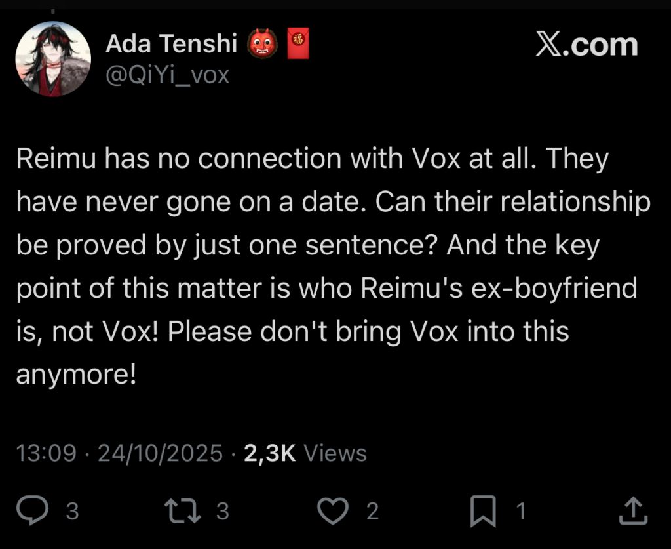Click the @QiYi_vox handle
Screen dimensions: 671x549
pyautogui.click(x=167, y=75)
